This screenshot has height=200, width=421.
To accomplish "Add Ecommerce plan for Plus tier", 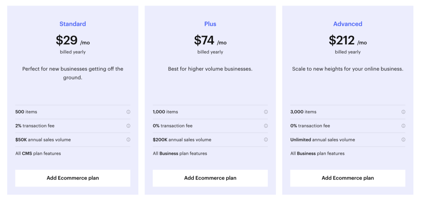I will (x=210, y=178).
